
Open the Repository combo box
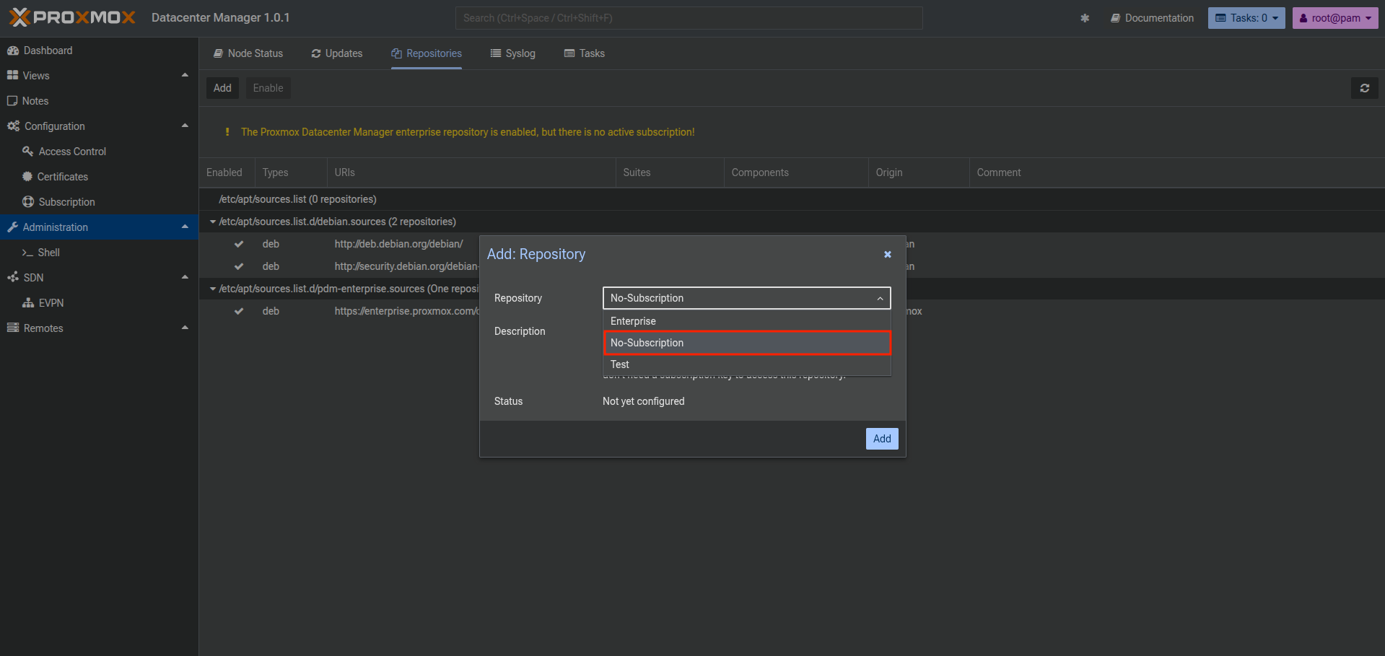click(746, 298)
